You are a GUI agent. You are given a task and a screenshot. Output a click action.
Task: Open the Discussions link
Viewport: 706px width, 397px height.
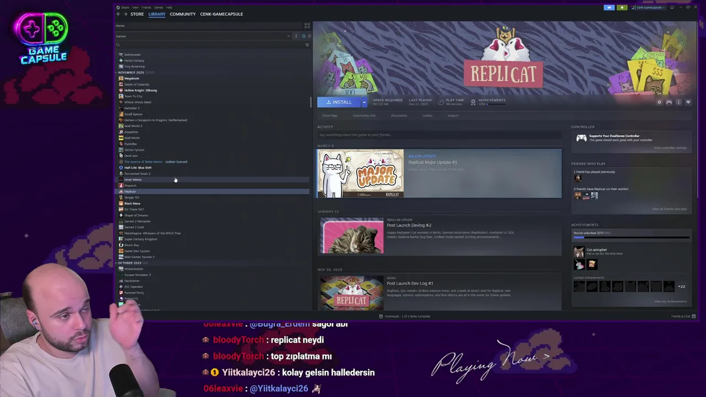tap(399, 116)
